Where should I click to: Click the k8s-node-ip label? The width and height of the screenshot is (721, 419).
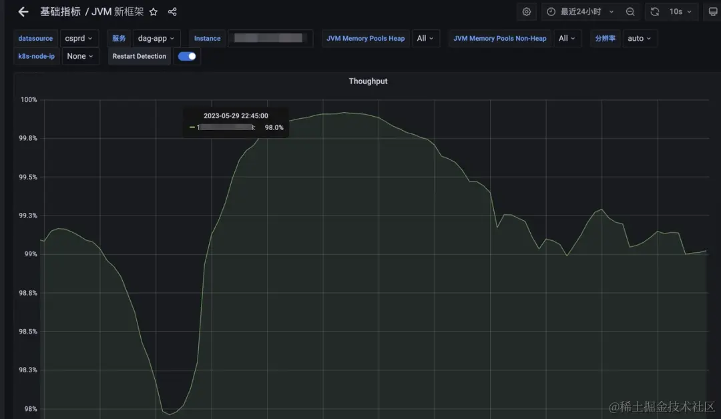pos(36,56)
